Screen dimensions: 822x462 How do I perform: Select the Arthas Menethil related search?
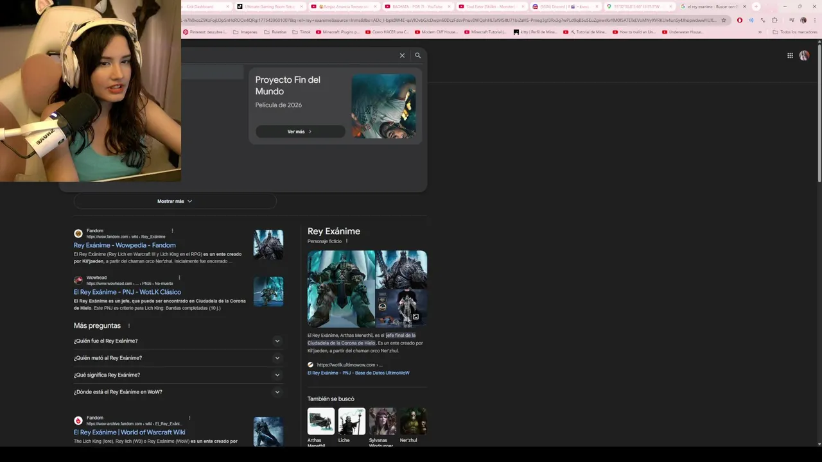pyautogui.click(x=321, y=427)
